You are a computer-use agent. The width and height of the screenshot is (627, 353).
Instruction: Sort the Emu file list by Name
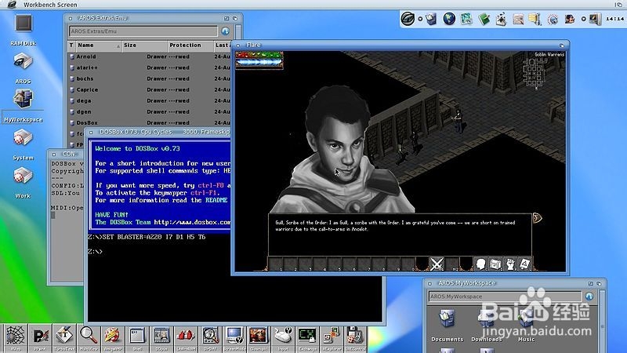98,45
